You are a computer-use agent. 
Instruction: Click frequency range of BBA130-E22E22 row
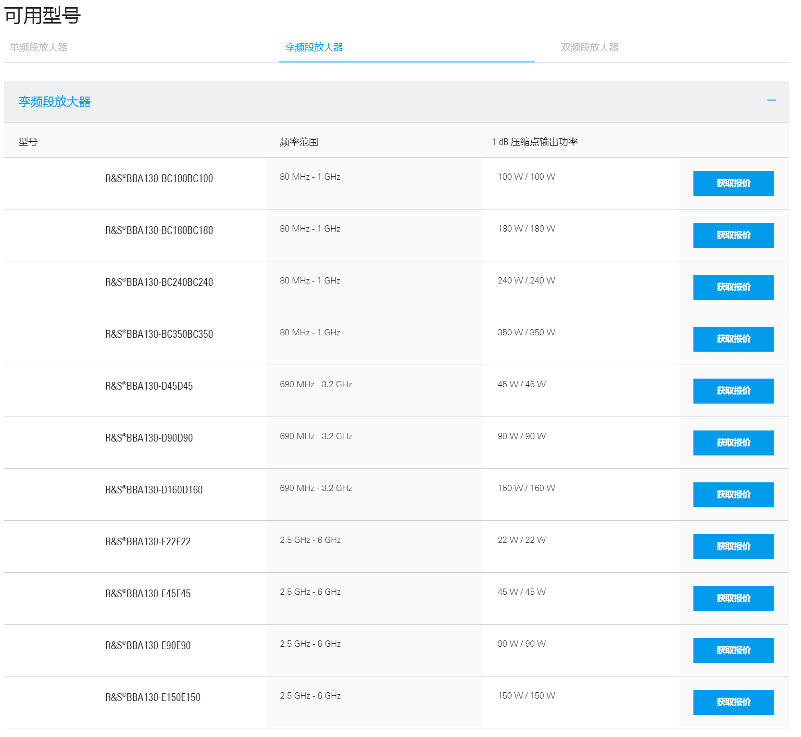[x=310, y=540]
